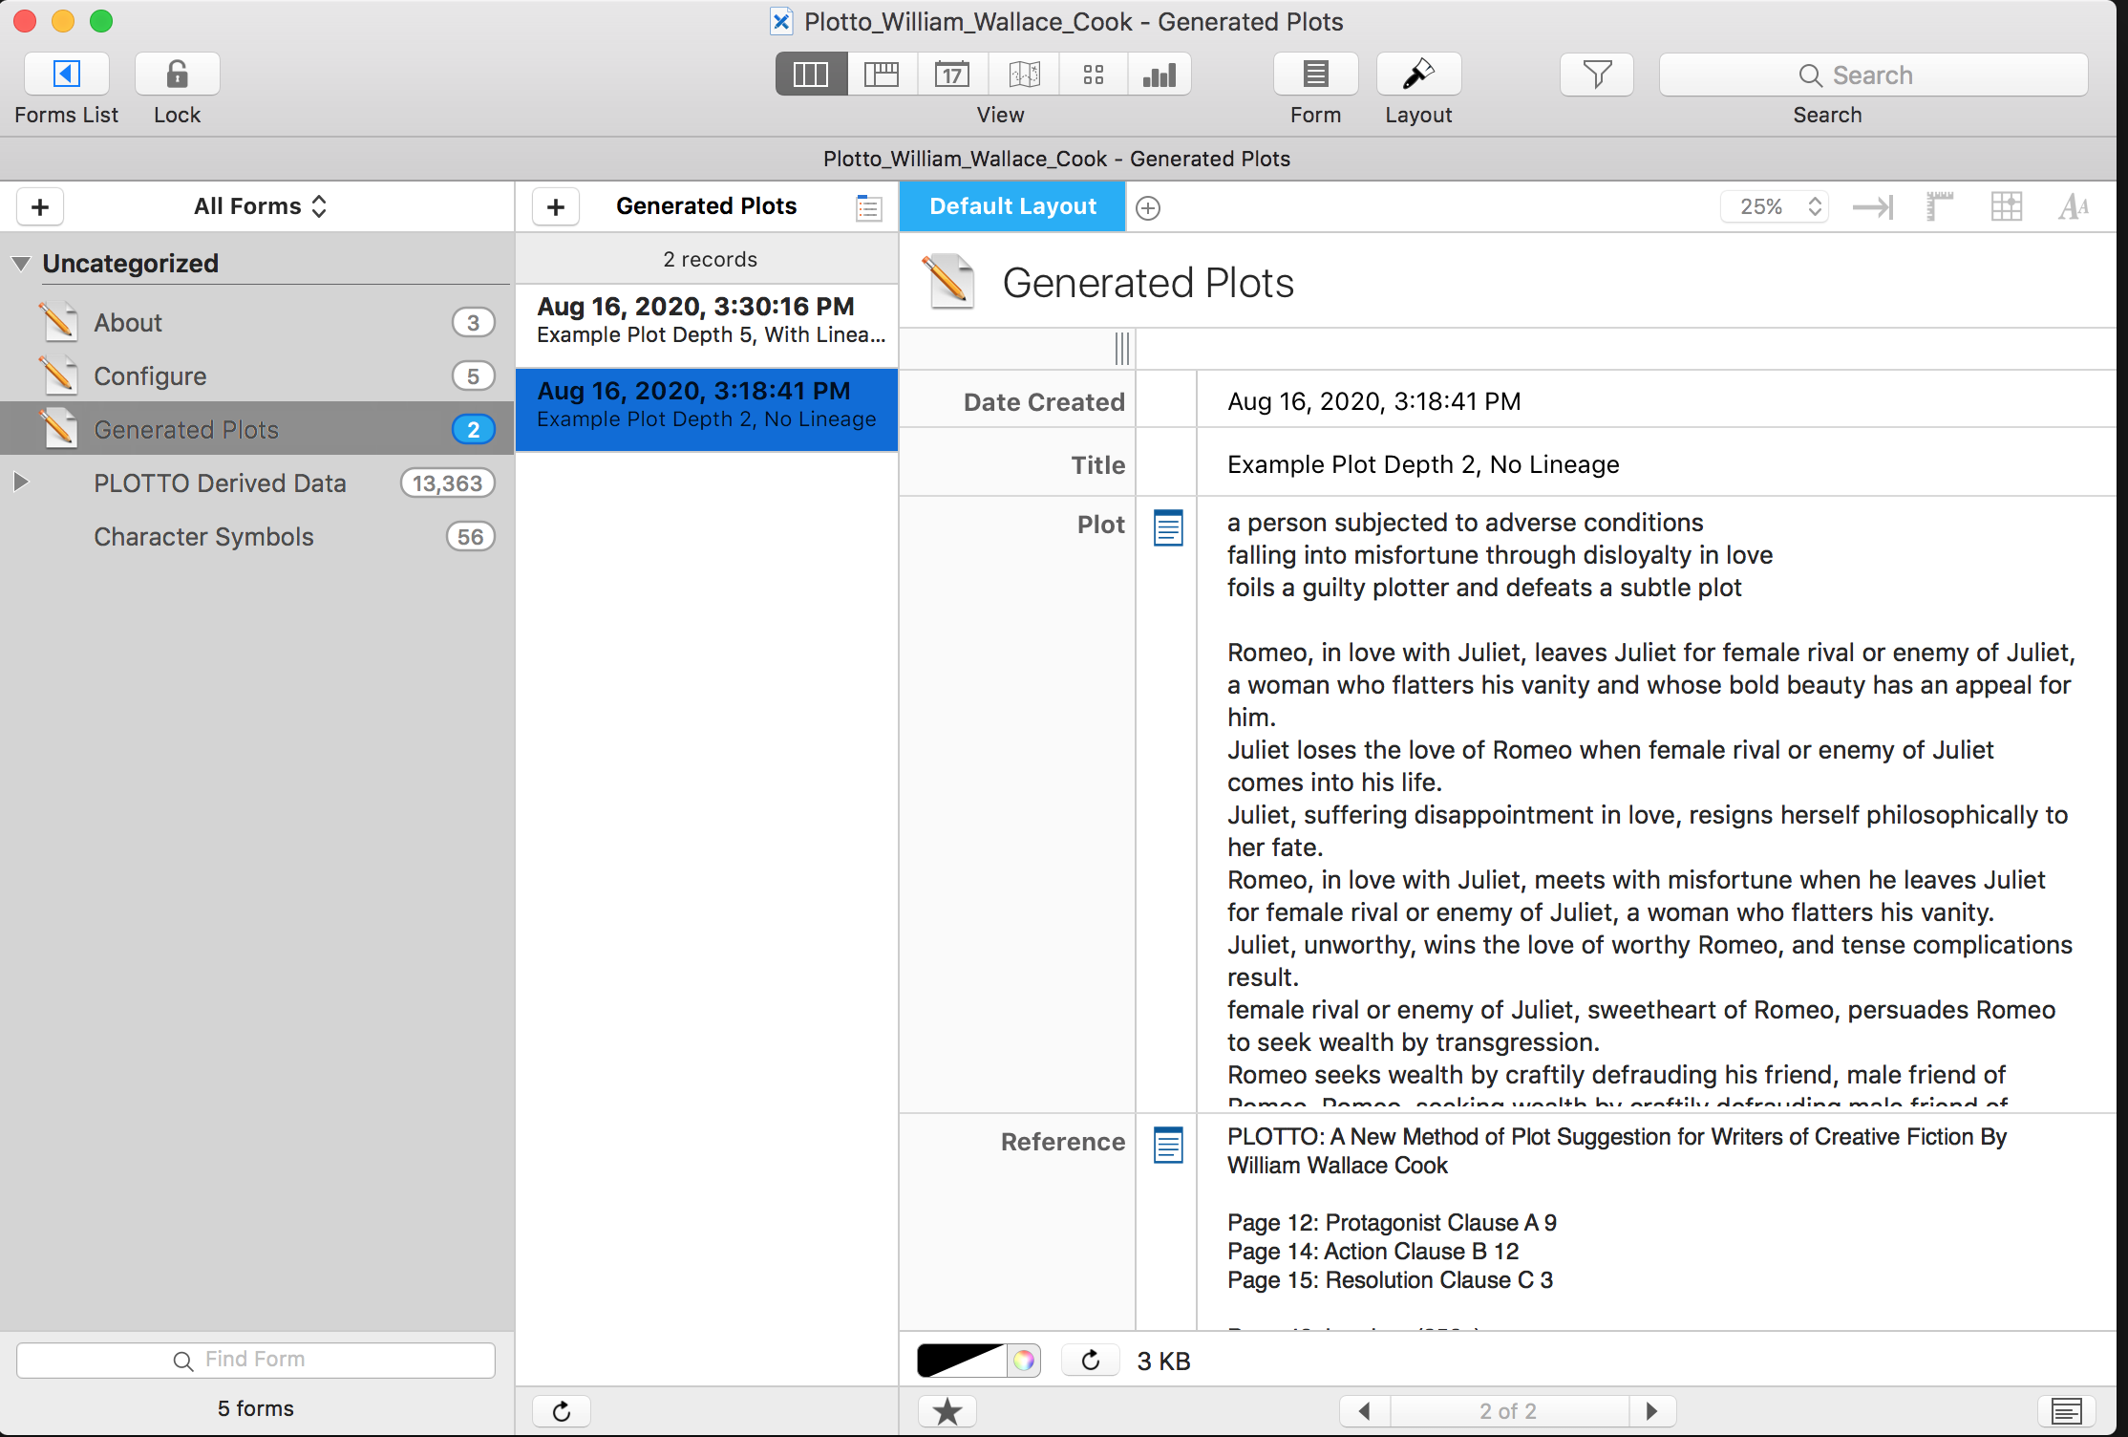Open the record colour swatch
2128x1437 pixels.
961,1361
